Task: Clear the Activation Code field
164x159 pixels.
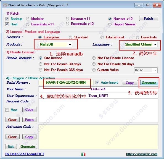Action: [12, 137]
